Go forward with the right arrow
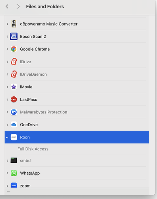The image size is (157, 199). point(18,6)
